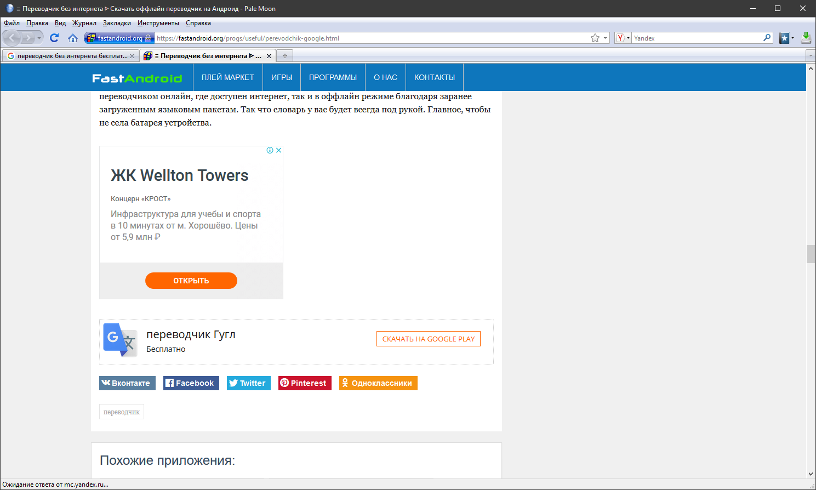Select the Переводчик без интернета tab

208,56
